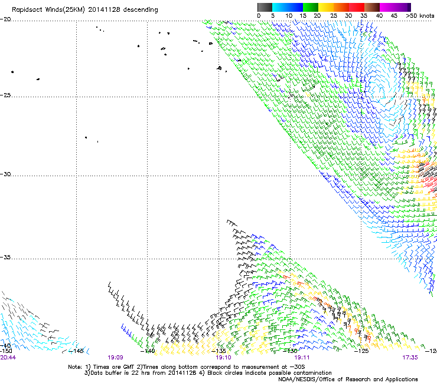This screenshot has width=437, height=383.
Task: Click the "45" legend tick label
Action: (394, 16)
